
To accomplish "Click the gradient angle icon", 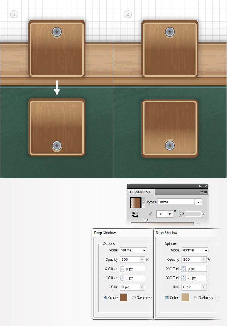I will click(151, 214).
